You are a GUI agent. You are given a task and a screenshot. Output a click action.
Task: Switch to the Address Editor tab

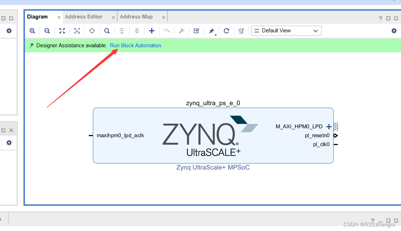(x=84, y=17)
